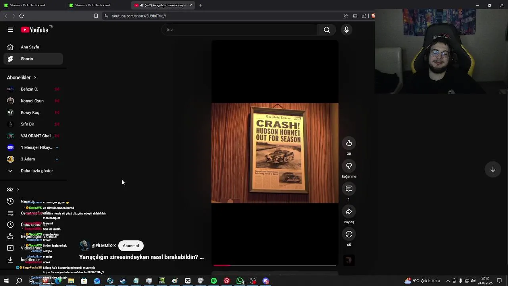
Task: Open the YouTube hamburger guide menu
Action: coord(10,30)
